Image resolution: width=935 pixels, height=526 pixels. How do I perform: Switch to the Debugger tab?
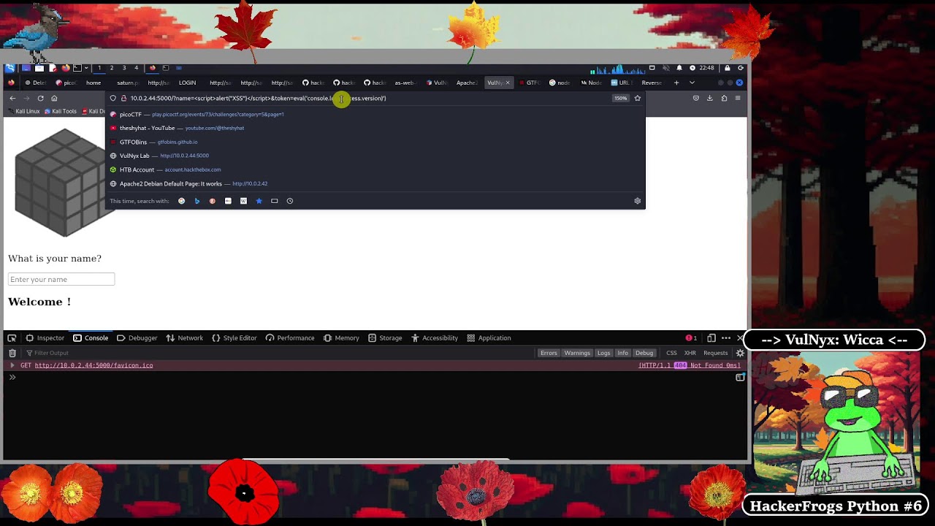click(137, 338)
